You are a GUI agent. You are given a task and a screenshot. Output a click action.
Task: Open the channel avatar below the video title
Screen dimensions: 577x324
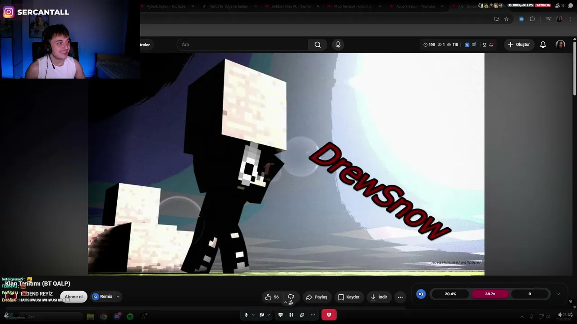pos(11,297)
